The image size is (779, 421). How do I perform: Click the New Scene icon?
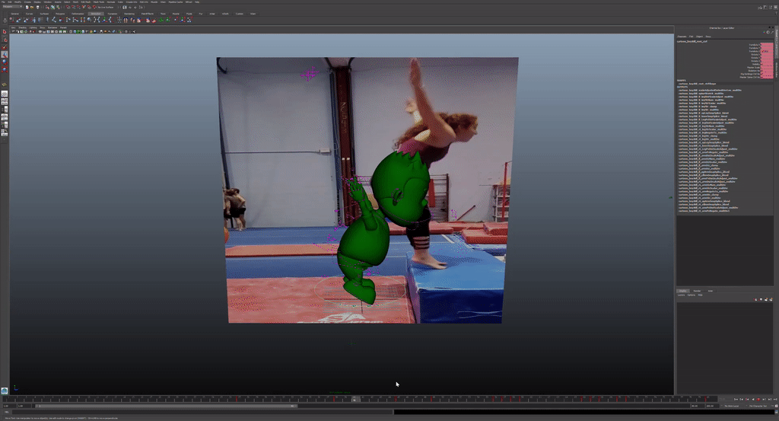[27, 7]
